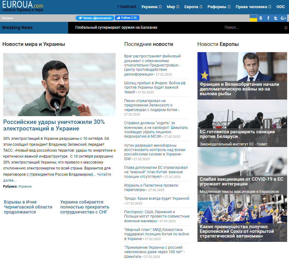Image resolution: width=289 pixels, height=260 pixels.
Task: Expand the Реформы menu dropdown
Action: (219, 7)
